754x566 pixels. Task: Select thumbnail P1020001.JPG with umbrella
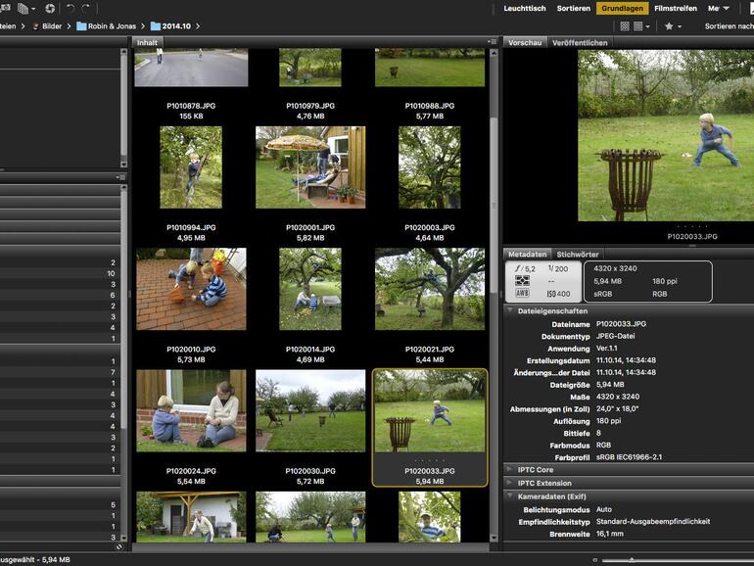point(310,167)
